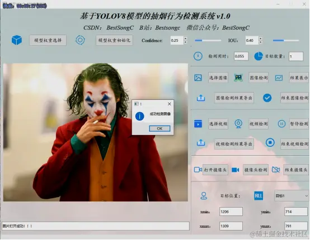Screen dimensions: 310x240
Task: Pause with the 暂停检测 button
Action: (x=299, y=124)
